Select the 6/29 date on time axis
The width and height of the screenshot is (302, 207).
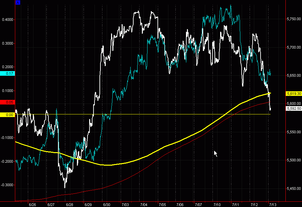click(x=88, y=205)
